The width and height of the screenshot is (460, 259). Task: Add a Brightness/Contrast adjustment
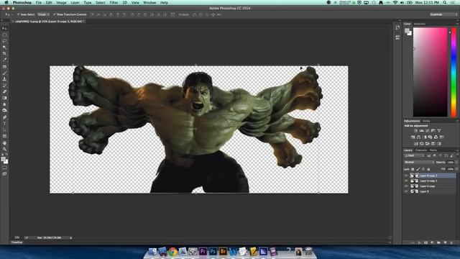(415, 131)
